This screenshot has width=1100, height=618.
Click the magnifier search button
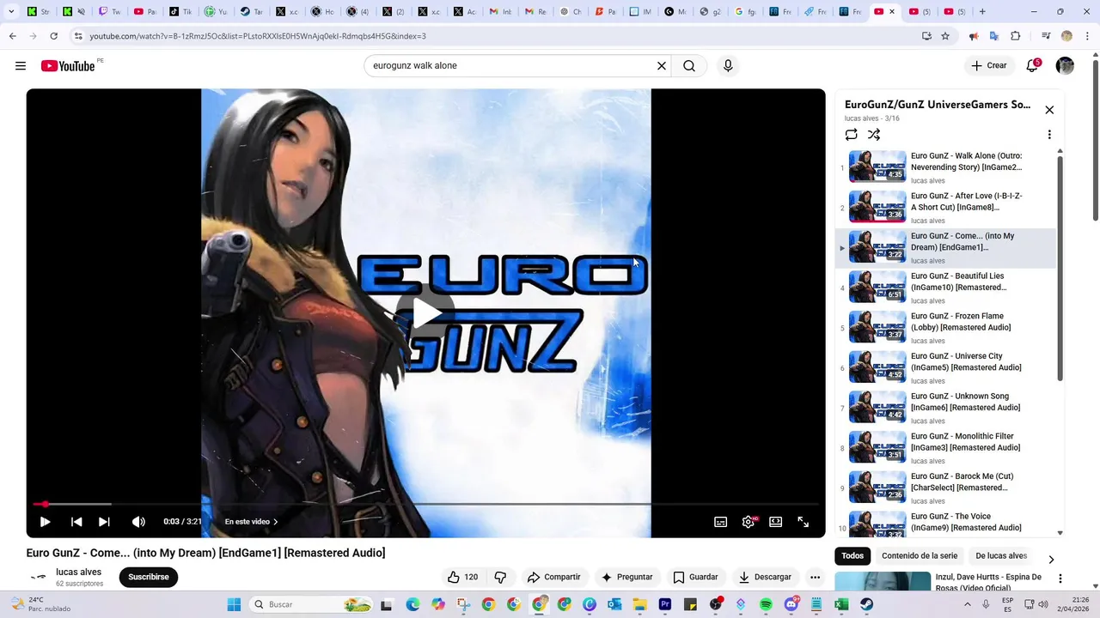[x=689, y=66]
